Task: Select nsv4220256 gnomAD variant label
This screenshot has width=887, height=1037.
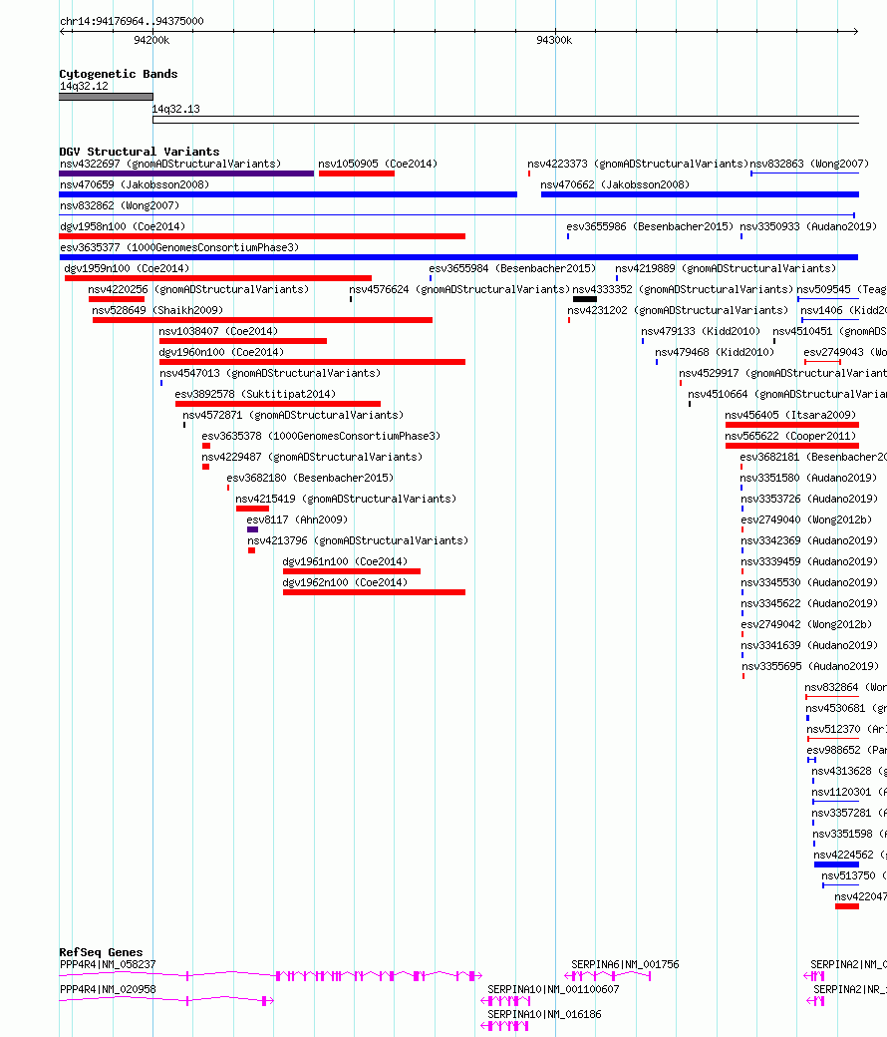Action: point(198,290)
